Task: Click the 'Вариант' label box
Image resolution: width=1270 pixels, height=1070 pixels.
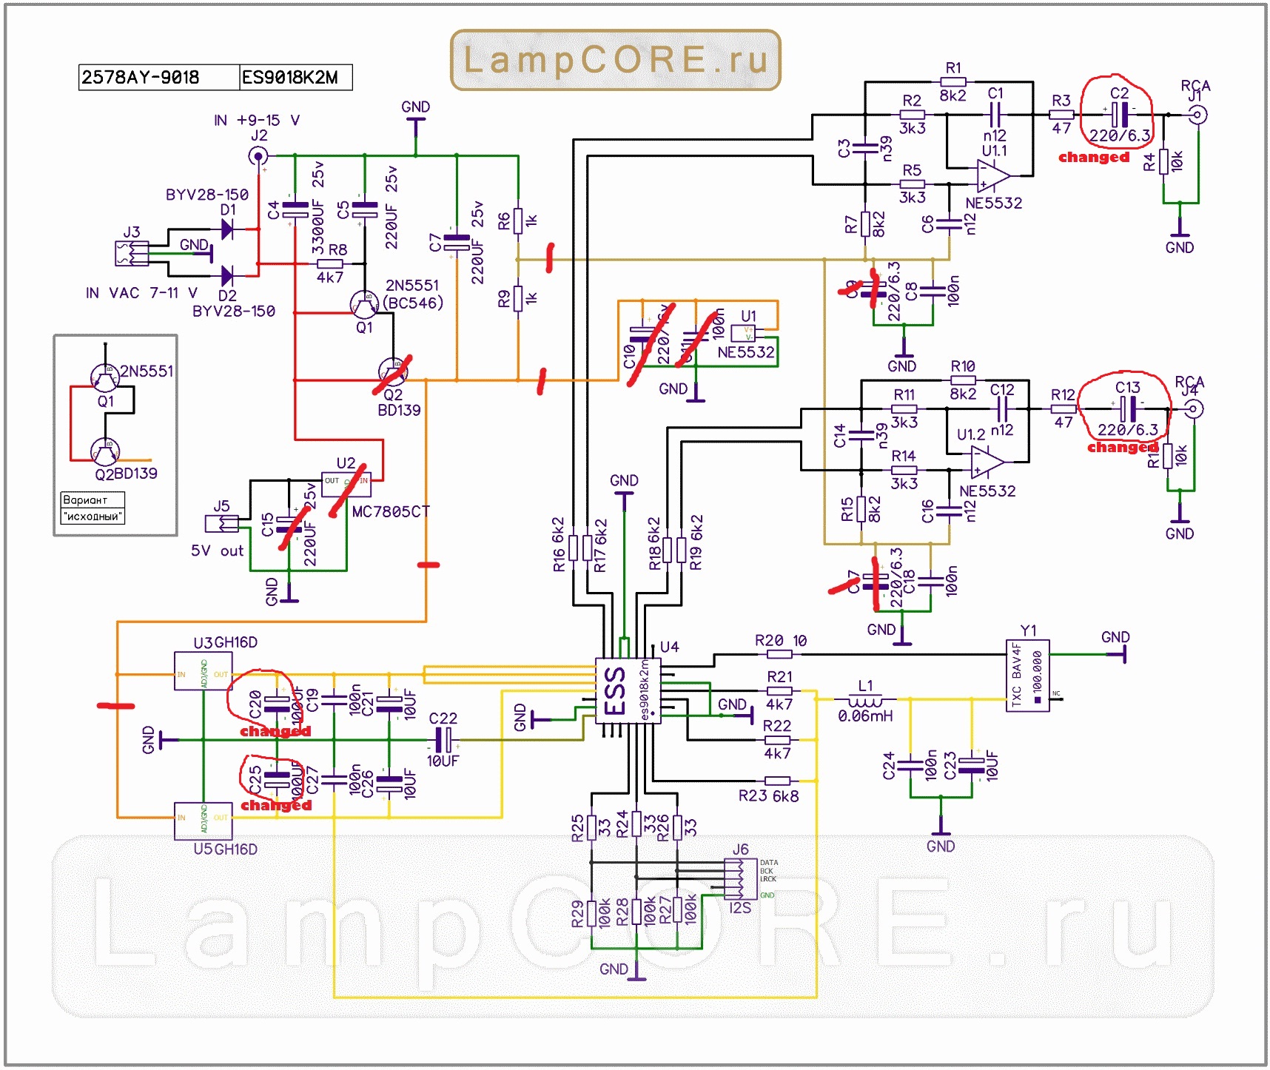Action: pos(93,500)
